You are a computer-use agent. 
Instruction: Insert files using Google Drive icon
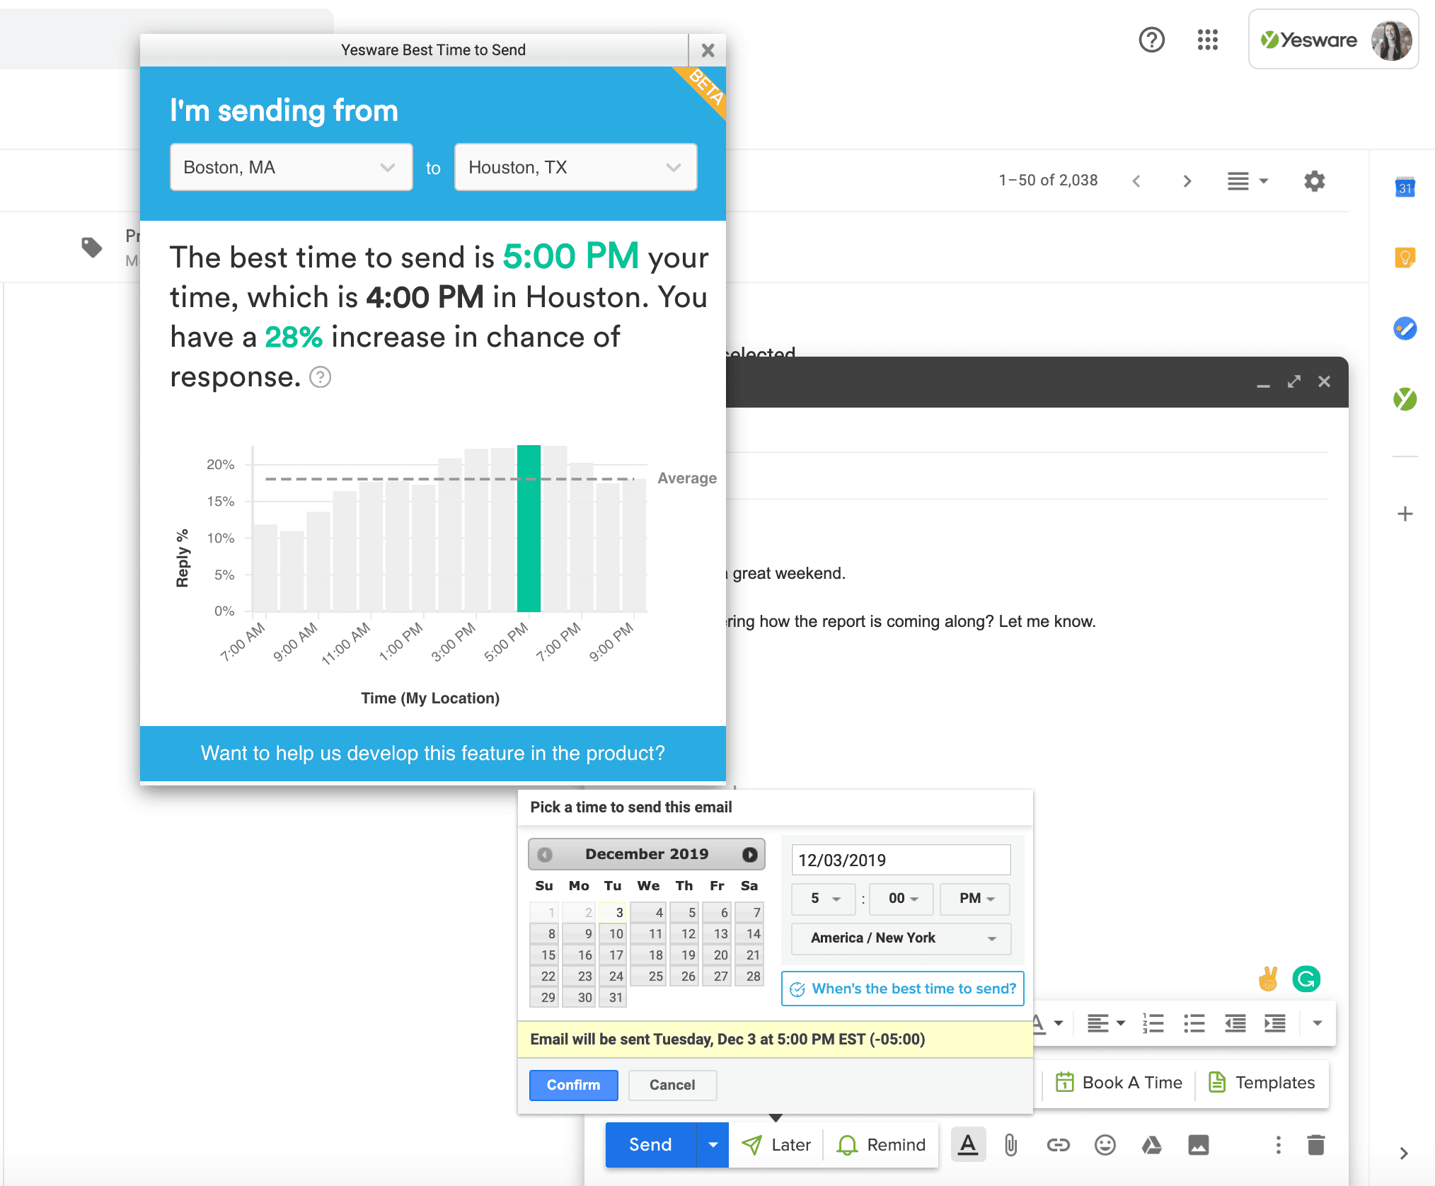pyautogui.click(x=1151, y=1145)
